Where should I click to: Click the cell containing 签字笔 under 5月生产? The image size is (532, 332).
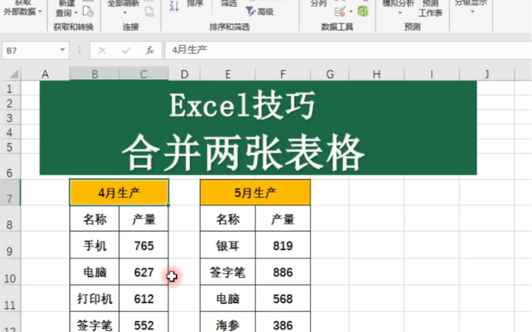click(x=228, y=272)
